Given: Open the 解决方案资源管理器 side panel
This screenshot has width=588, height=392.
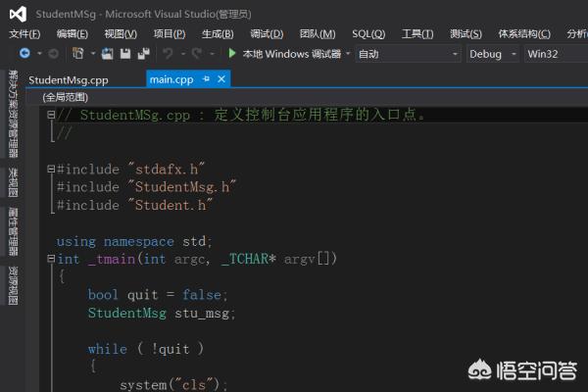Looking at the screenshot, I should tap(13, 114).
